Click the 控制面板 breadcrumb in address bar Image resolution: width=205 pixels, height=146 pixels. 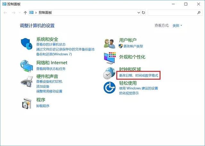point(45,13)
